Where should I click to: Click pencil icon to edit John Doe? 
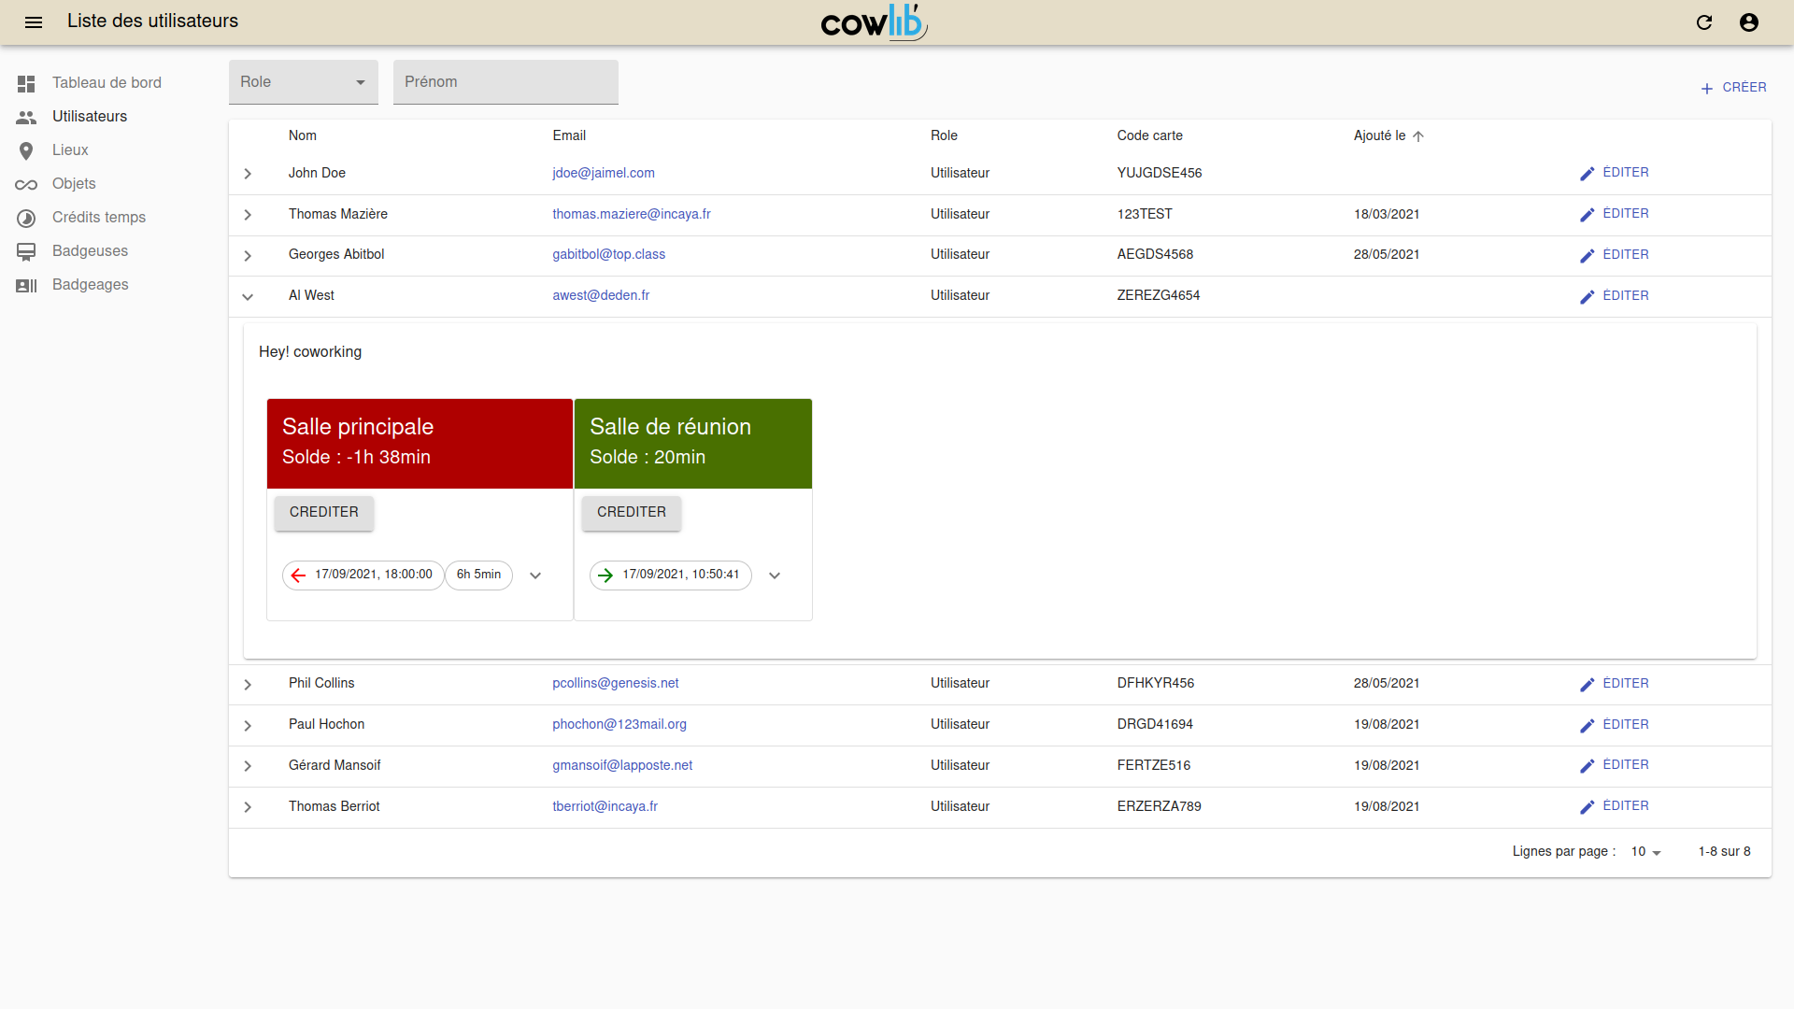click(x=1587, y=174)
